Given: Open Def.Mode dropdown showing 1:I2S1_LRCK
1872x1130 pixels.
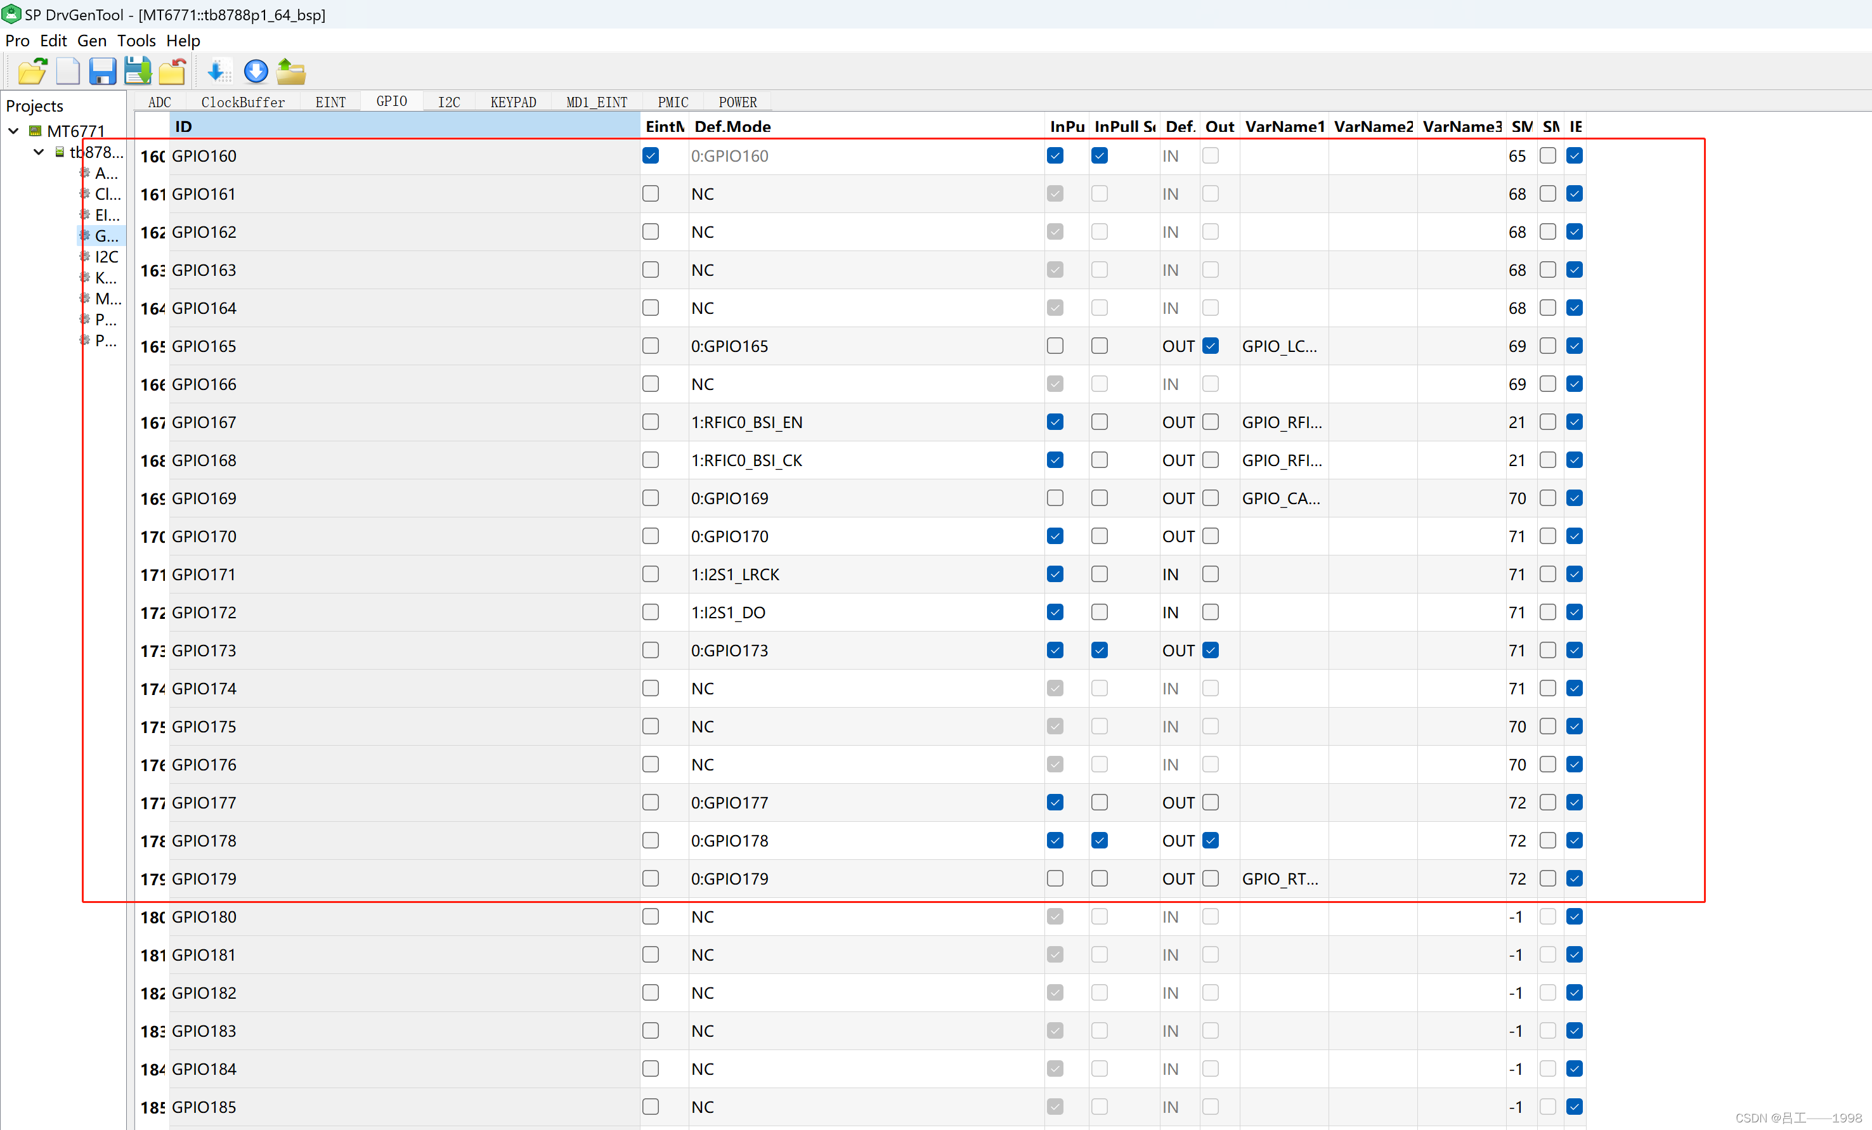Looking at the screenshot, I should pos(866,574).
